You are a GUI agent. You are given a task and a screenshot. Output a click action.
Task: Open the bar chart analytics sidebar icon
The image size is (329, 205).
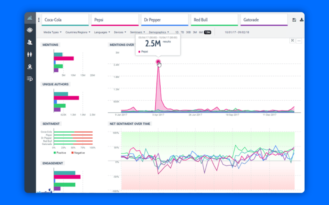[x=30, y=18]
